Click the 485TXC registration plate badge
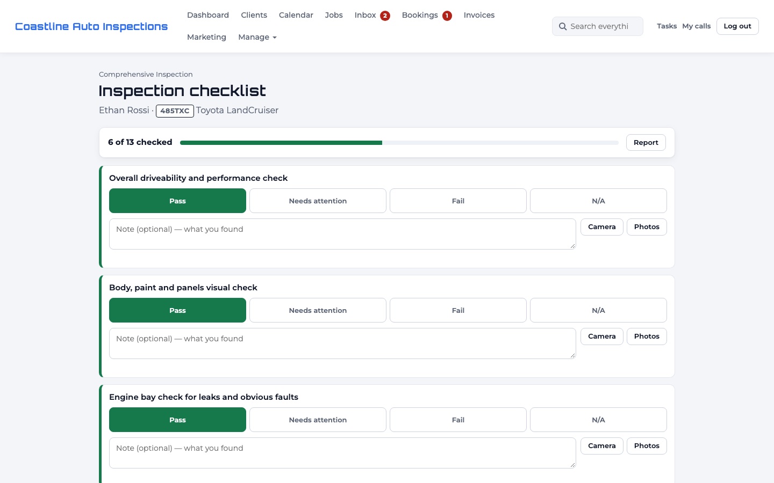 coord(175,111)
